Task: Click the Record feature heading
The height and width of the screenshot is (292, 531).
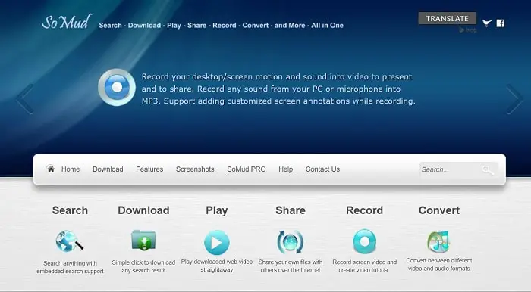Action: (x=364, y=210)
